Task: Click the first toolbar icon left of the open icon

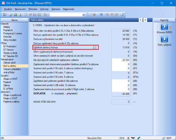Action: click(5, 15)
